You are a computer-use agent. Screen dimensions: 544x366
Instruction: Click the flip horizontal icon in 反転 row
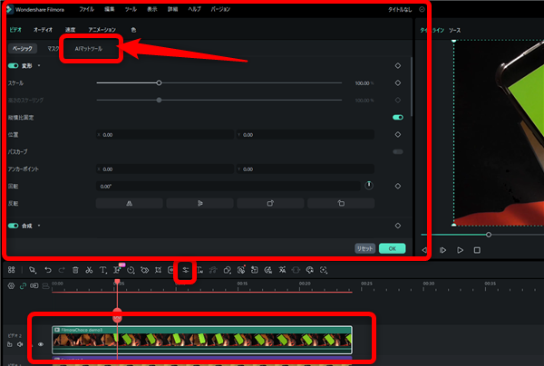point(130,204)
